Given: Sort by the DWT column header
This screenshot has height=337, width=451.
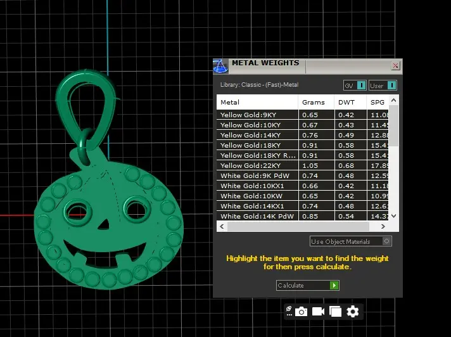Looking at the screenshot, I should [351, 102].
